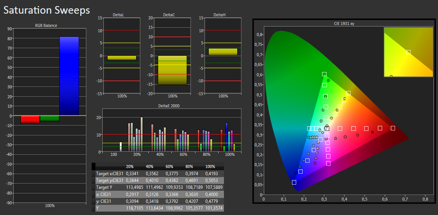Image resolution: width=438 pixels, height=215 pixels.
Task: Select the y: CIE31 row label
Action: (x=105, y=201)
